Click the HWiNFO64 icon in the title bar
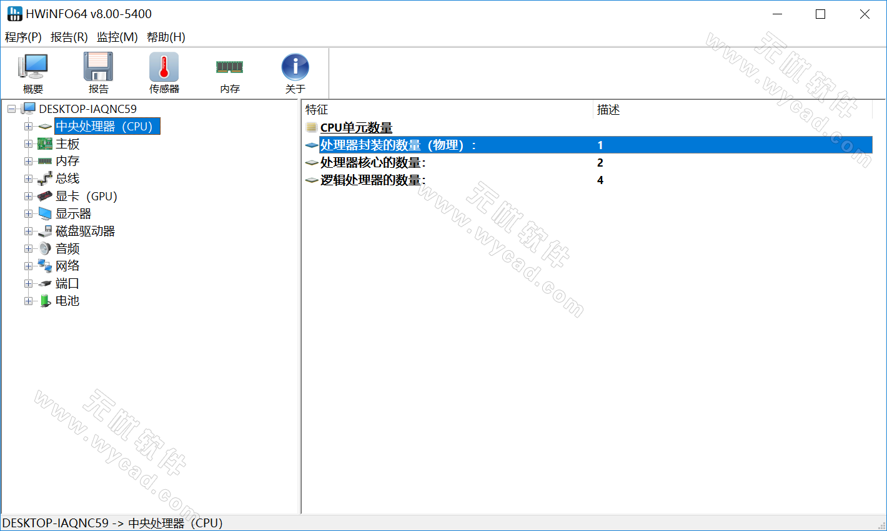Image resolution: width=887 pixels, height=531 pixels. (14, 13)
